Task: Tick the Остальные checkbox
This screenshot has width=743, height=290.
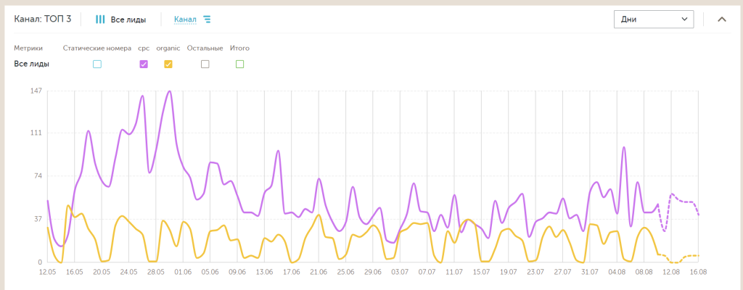Action: (x=205, y=65)
